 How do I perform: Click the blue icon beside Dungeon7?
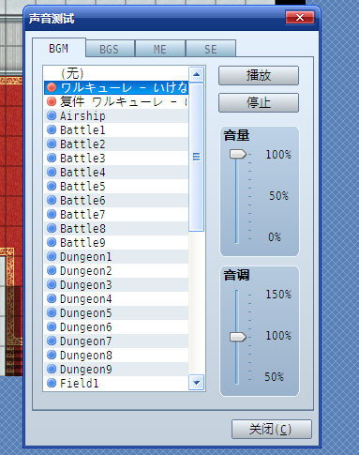pyautogui.click(x=52, y=341)
